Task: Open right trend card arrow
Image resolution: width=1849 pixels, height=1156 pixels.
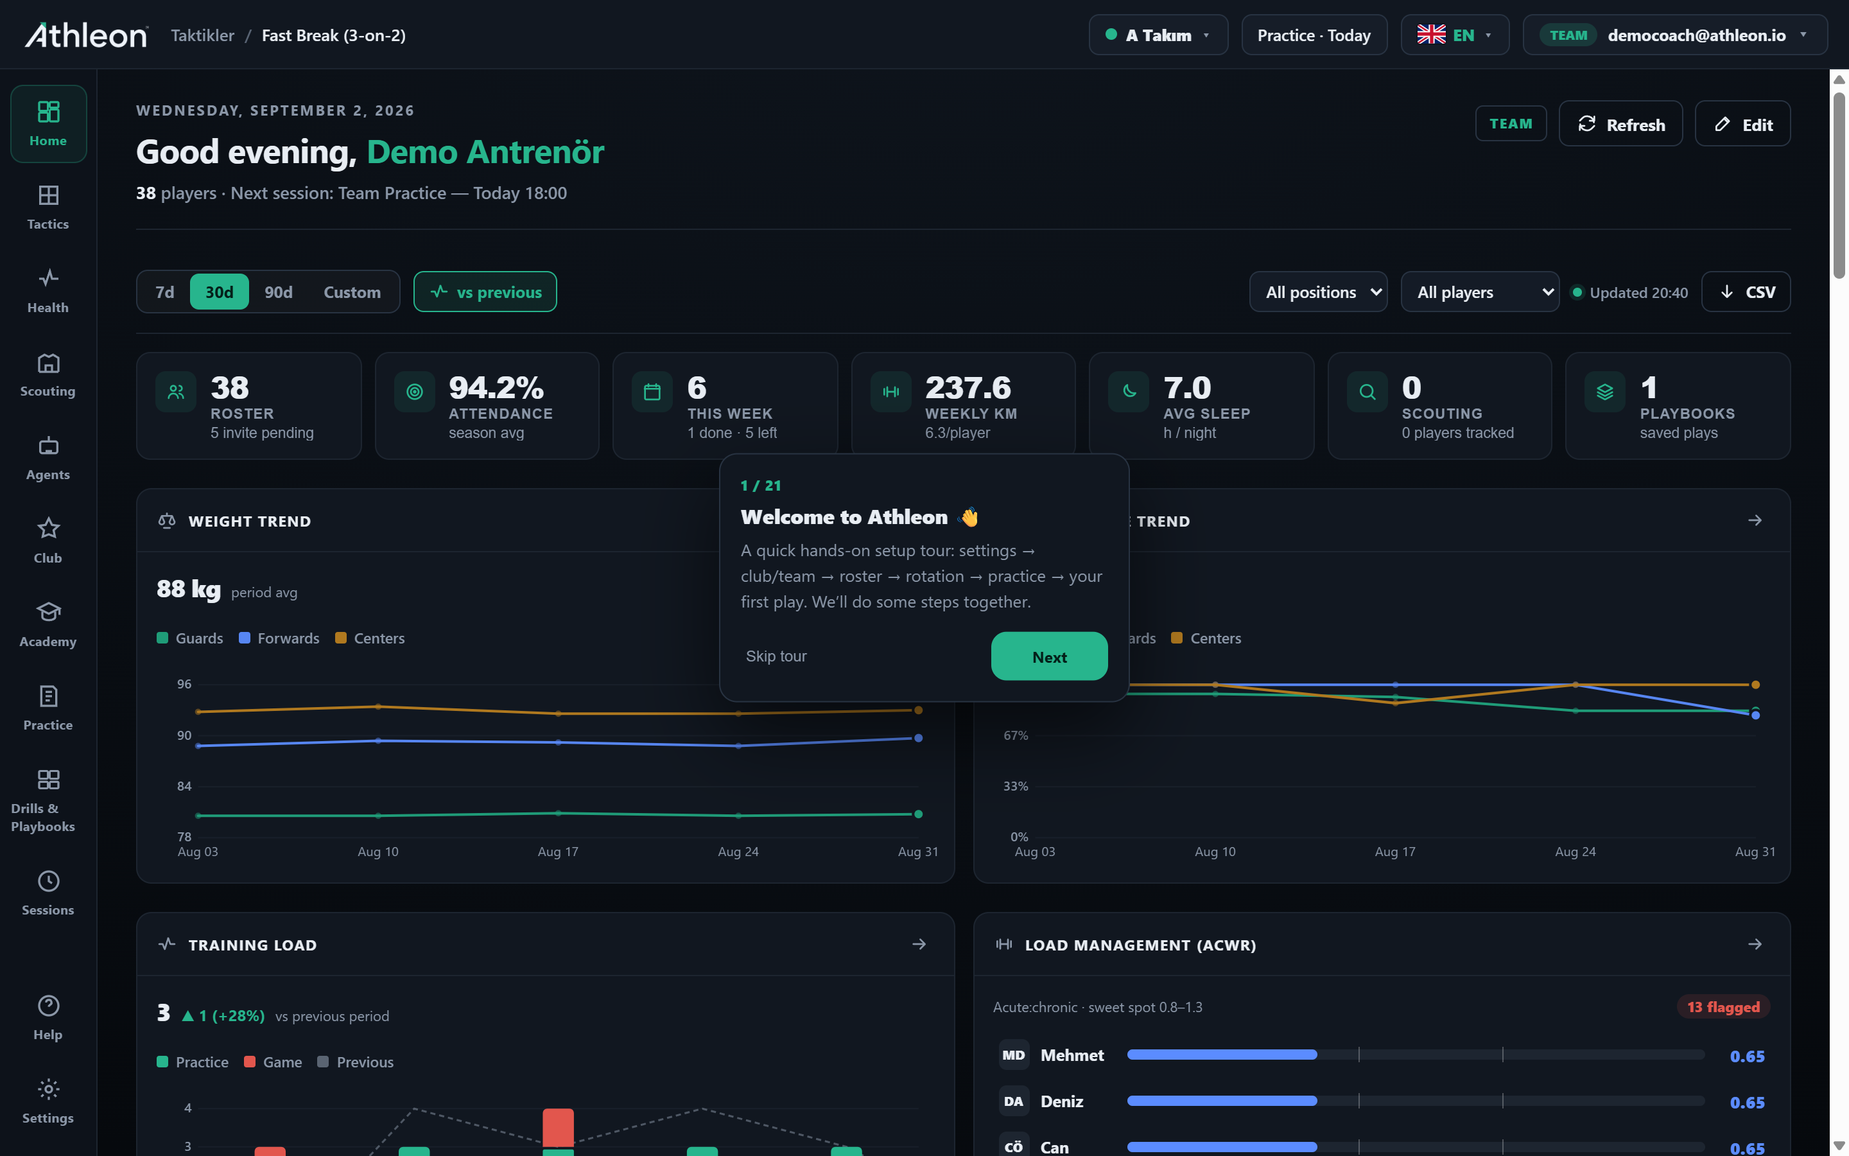Action: 1754,520
